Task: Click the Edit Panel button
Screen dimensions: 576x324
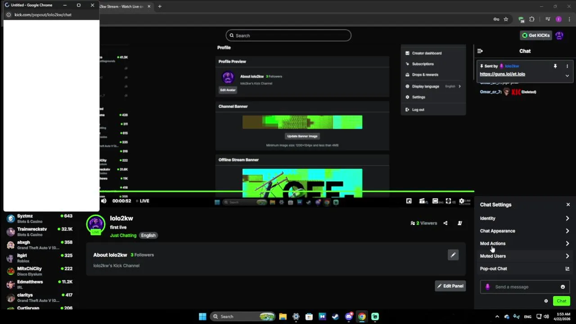Action: click(450, 286)
